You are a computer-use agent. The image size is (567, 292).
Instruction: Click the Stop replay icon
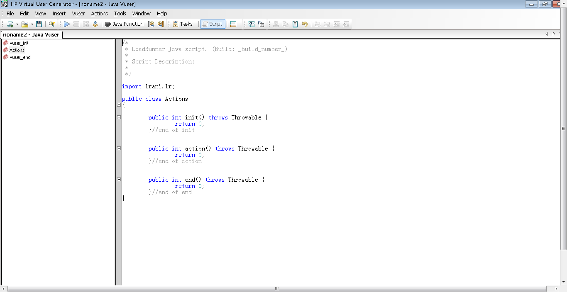coord(76,24)
